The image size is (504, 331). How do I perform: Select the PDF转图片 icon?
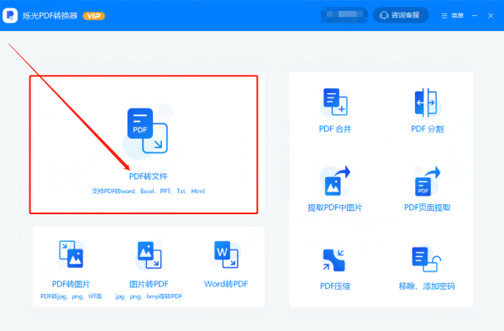pos(71,255)
